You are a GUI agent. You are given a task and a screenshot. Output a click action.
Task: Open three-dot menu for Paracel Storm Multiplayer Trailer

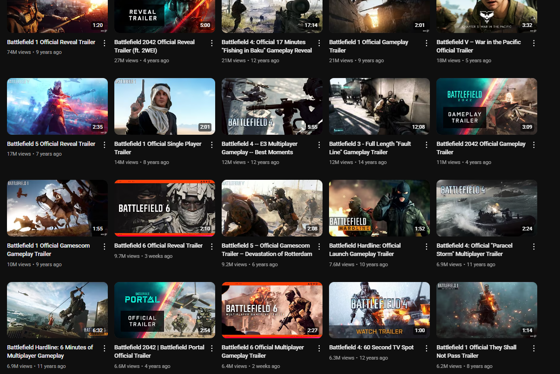click(534, 246)
